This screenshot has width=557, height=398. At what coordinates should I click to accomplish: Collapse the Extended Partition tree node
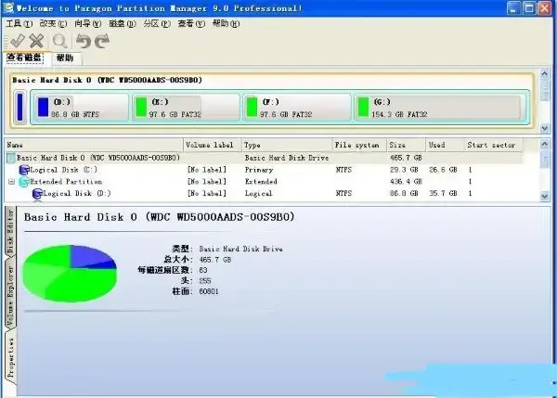pos(11,182)
